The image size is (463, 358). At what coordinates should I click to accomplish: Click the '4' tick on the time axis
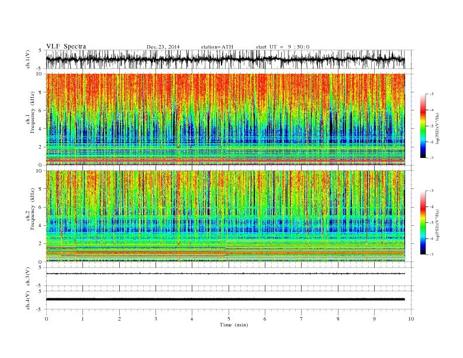(192, 319)
